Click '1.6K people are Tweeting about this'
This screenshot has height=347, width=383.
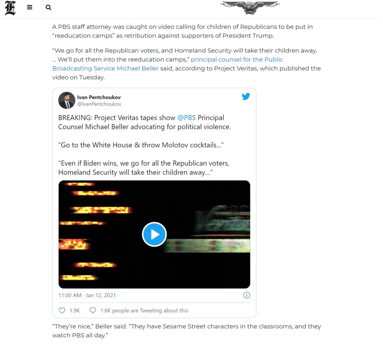tap(144, 311)
